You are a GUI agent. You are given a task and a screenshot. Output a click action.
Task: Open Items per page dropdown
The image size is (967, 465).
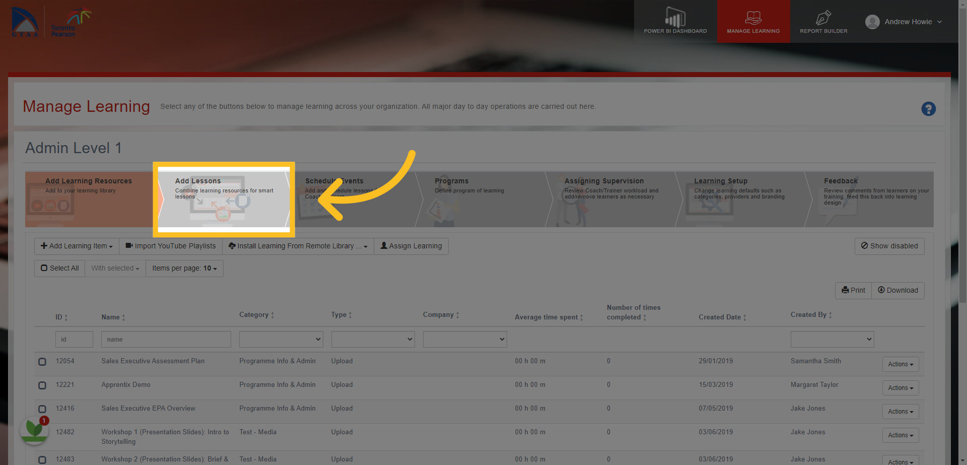click(x=184, y=268)
